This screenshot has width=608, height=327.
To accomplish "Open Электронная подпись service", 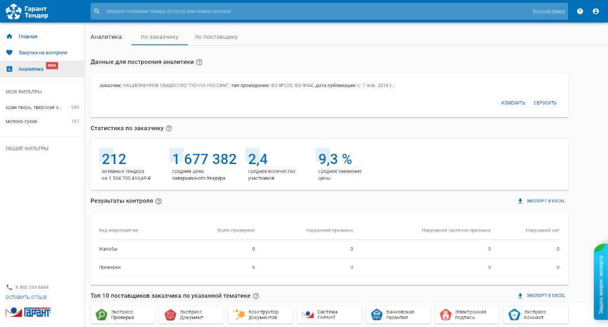I will pyautogui.click(x=468, y=315).
